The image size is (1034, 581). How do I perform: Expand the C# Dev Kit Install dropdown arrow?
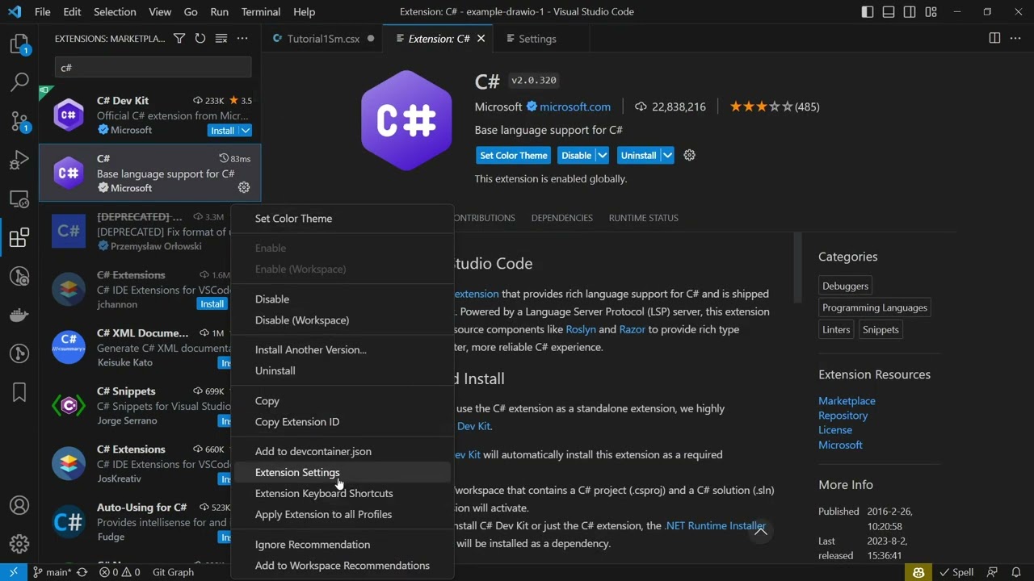(x=246, y=131)
